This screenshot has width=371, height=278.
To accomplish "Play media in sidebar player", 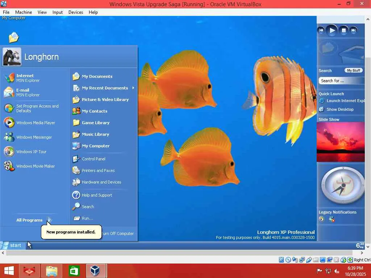I will click(x=332, y=30).
